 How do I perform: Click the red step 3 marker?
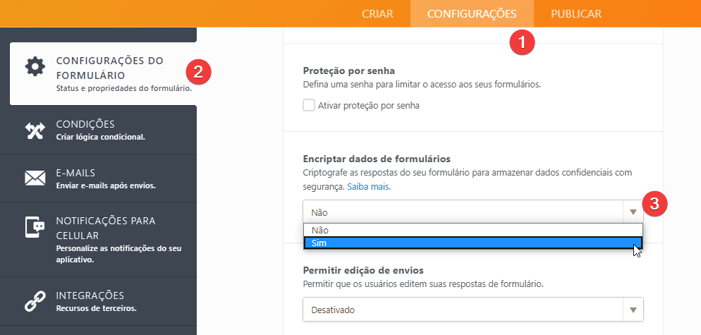pyautogui.click(x=654, y=204)
